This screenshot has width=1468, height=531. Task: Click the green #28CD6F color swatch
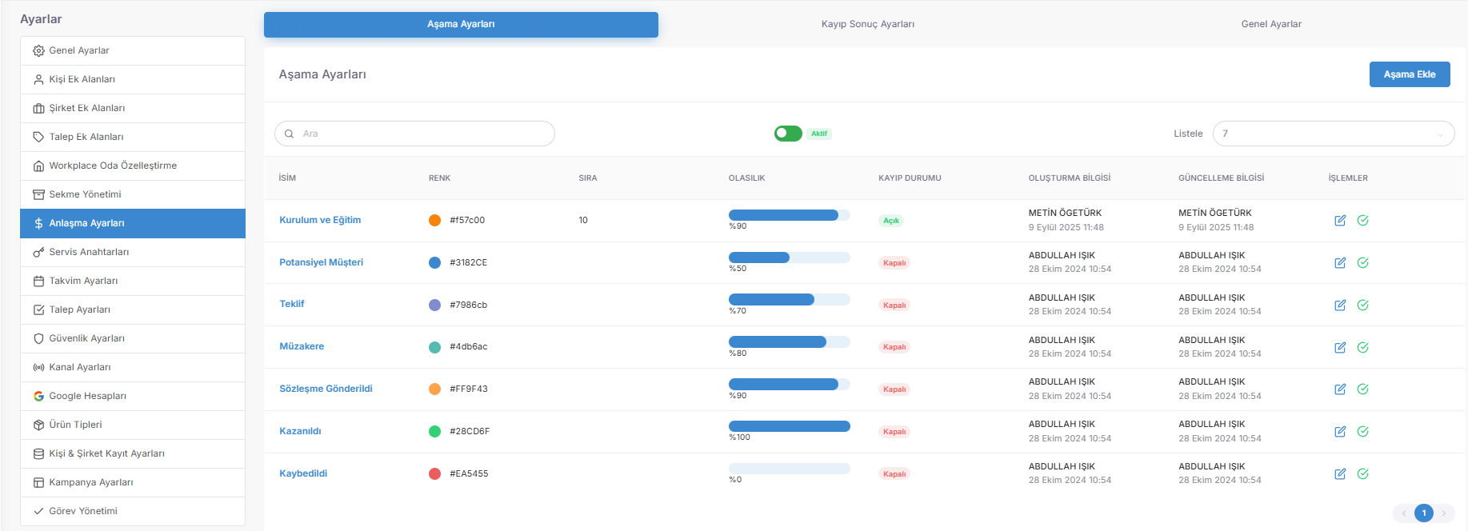click(434, 431)
